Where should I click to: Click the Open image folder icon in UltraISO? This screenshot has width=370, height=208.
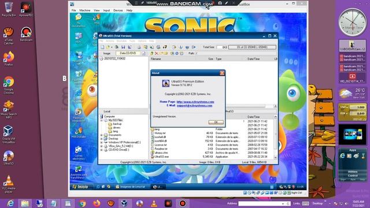(x=108, y=47)
